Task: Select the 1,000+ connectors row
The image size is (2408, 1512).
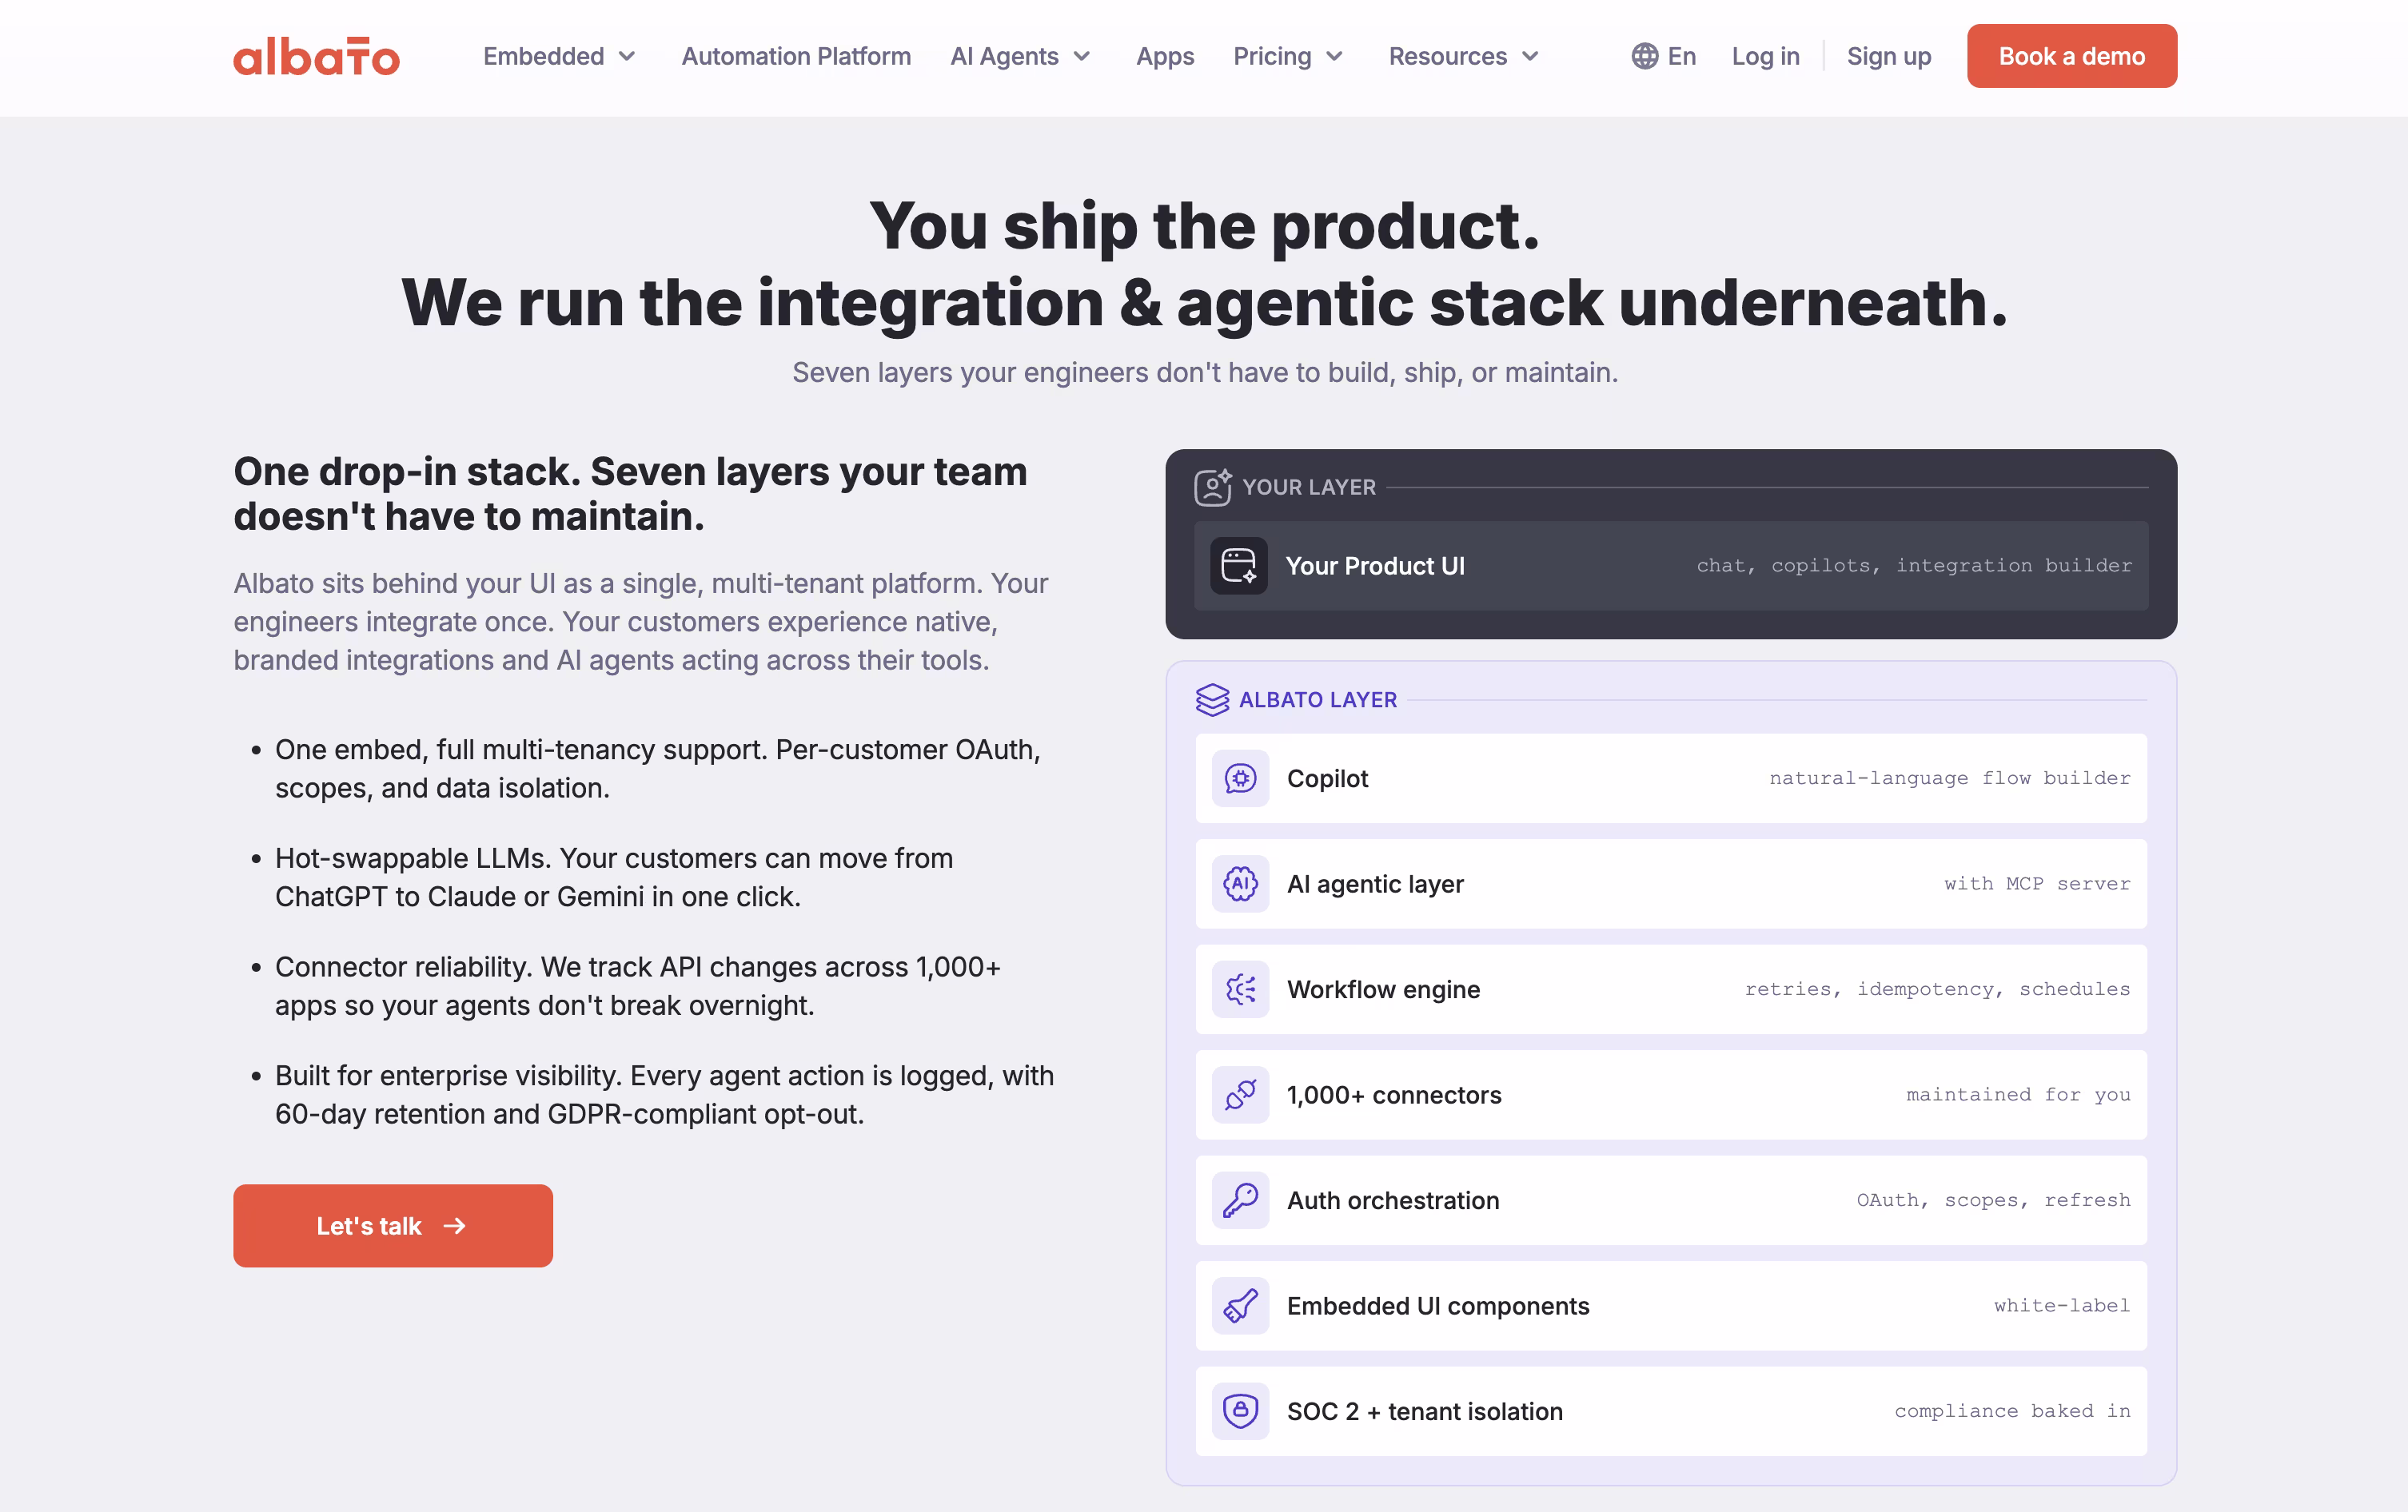Action: 1671,1094
